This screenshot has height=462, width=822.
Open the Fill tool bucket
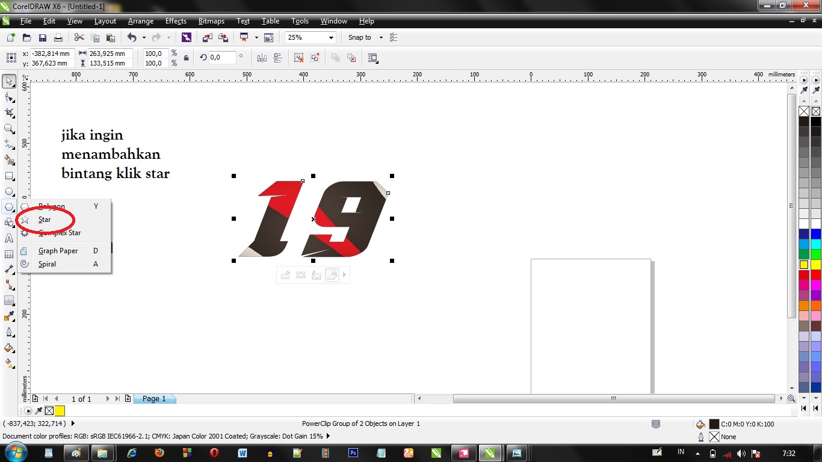(9, 348)
